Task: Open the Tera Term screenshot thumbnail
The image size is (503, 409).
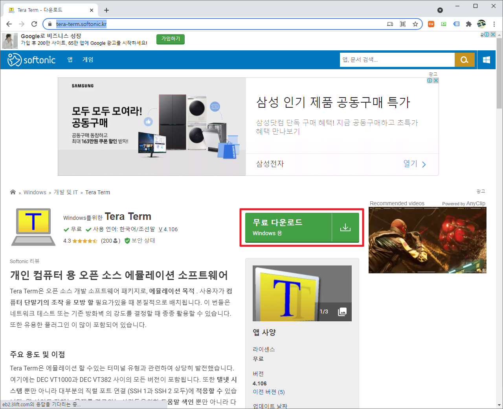Action: [x=302, y=293]
